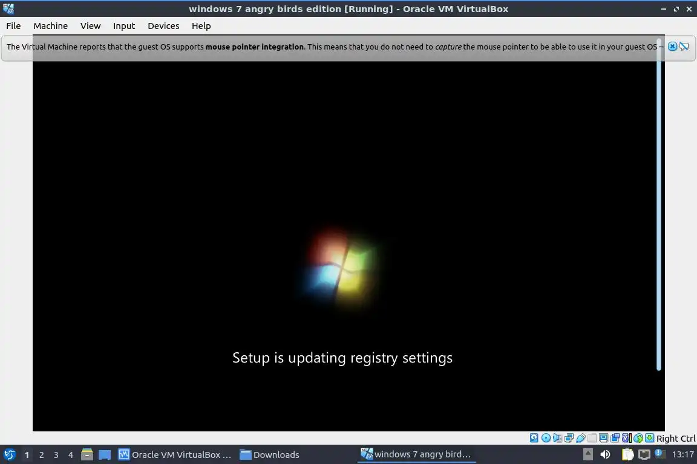The width and height of the screenshot is (697, 464).
Task: Open the Lubuntu start menu
Action: click(x=9, y=454)
